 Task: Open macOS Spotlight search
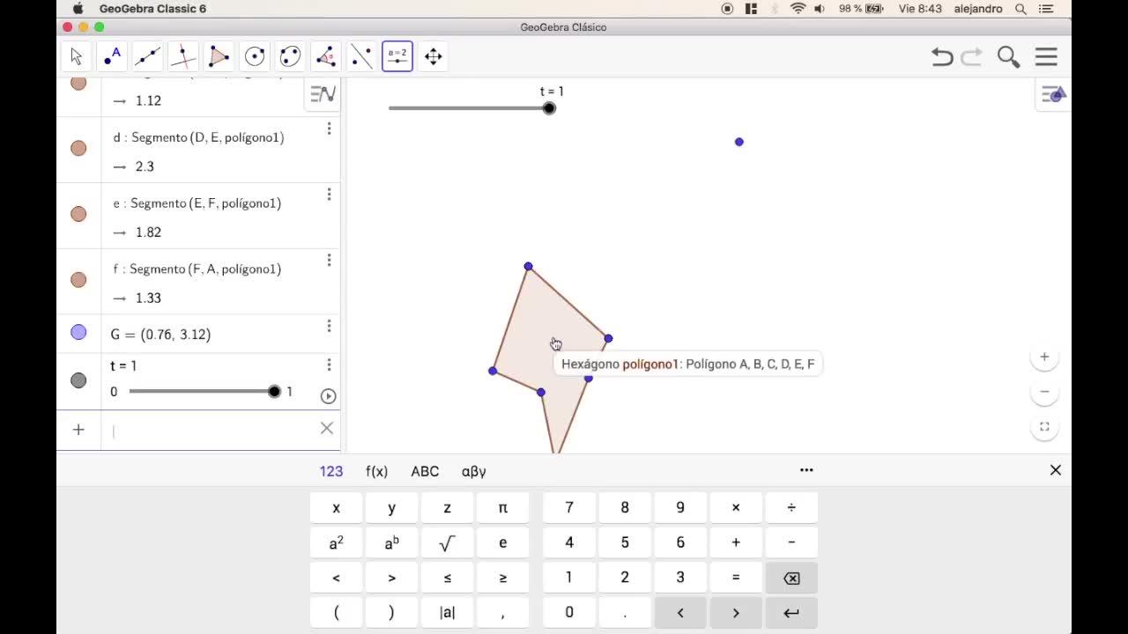tap(1020, 9)
